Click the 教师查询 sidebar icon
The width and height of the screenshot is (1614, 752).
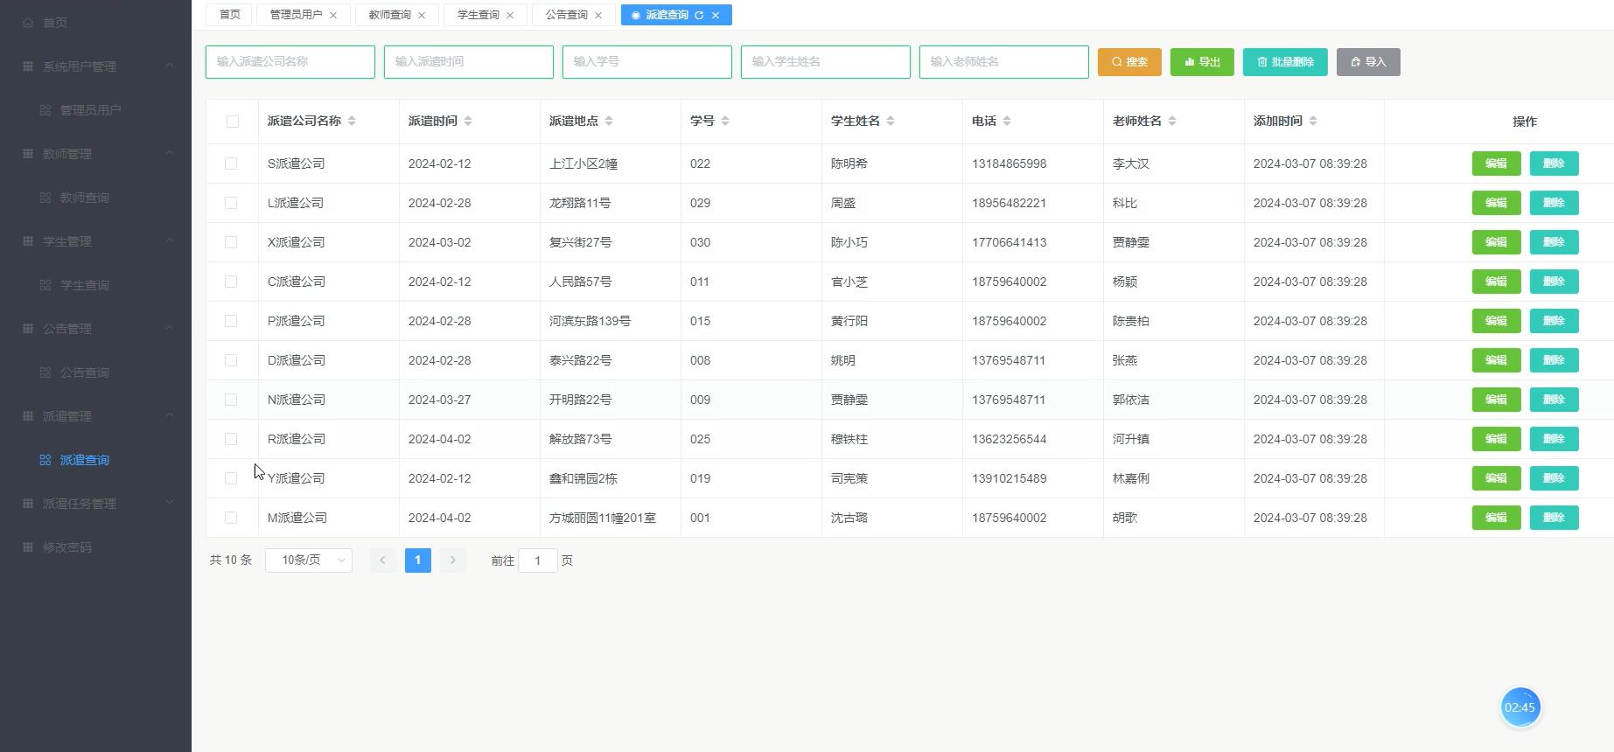(45, 198)
